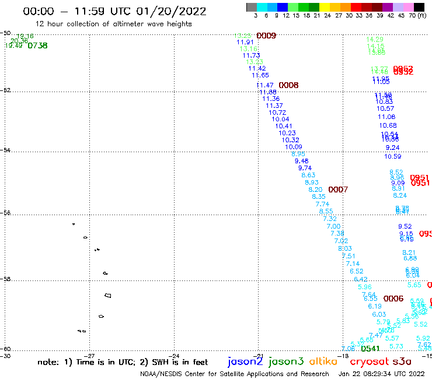Click the 0009 time marker

(266, 36)
